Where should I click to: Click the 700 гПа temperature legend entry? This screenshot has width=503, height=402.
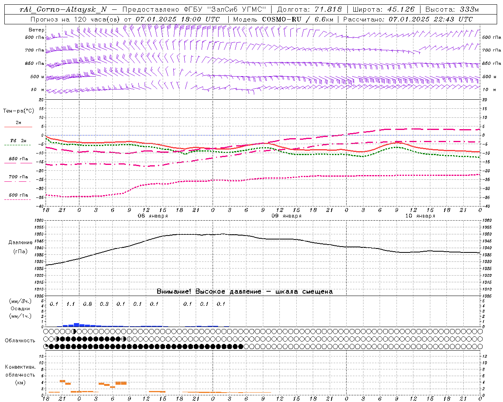[18, 177]
